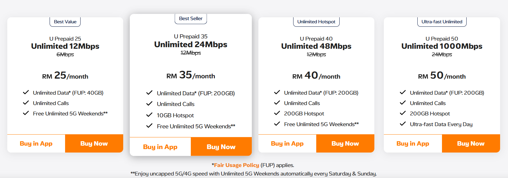Click checkmark beside U Prepaid 35 Unlimited Calls
The height and width of the screenshot is (178, 508).
(149, 104)
